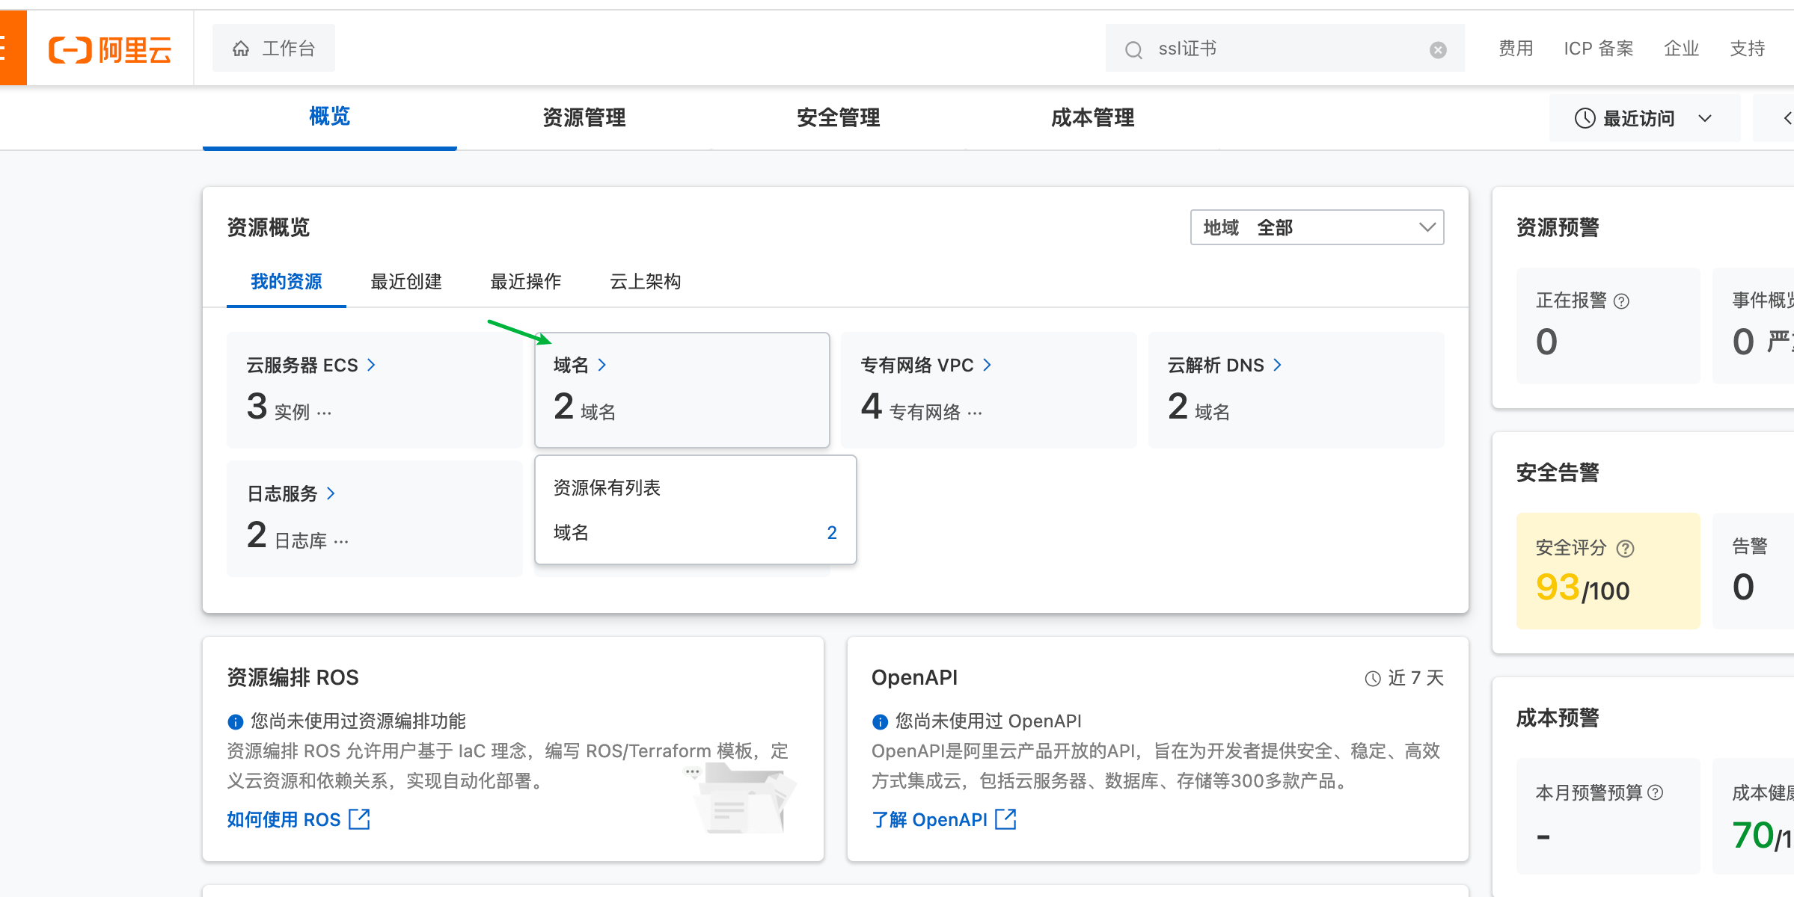Expand 云服务器 ECS chevron arrow
This screenshot has width=1794, height=897.
(371, 365)
